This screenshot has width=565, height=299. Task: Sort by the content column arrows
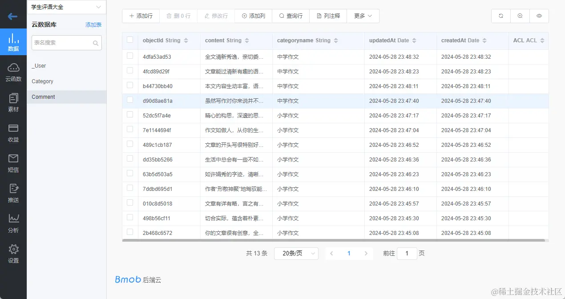click(247, 40)
